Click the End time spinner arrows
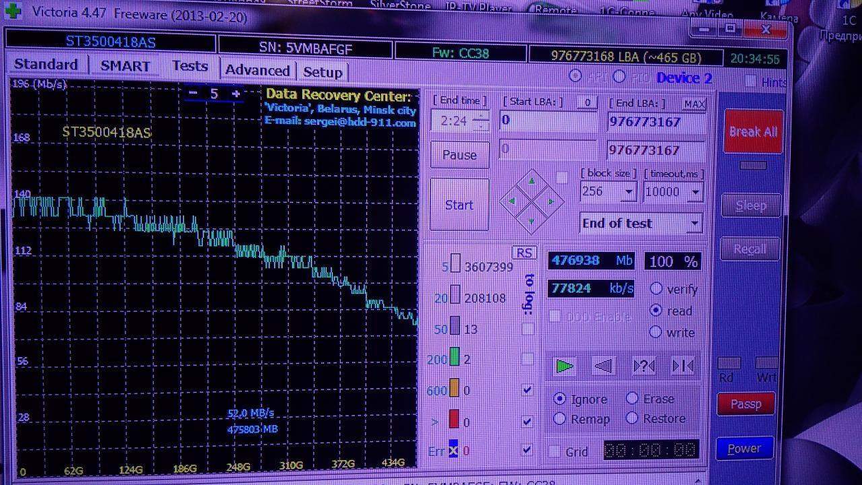The image size is (862, 485). pos(481,121)
